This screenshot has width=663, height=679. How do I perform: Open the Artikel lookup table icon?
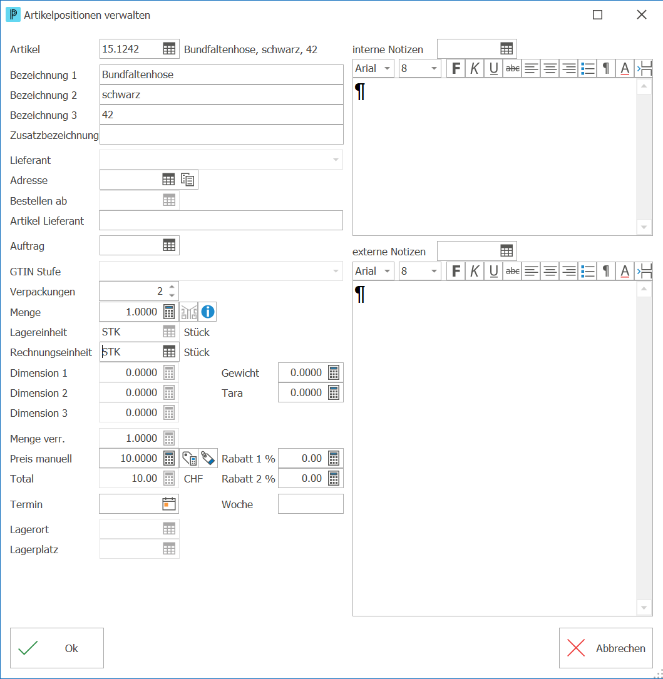coord(169,49)
